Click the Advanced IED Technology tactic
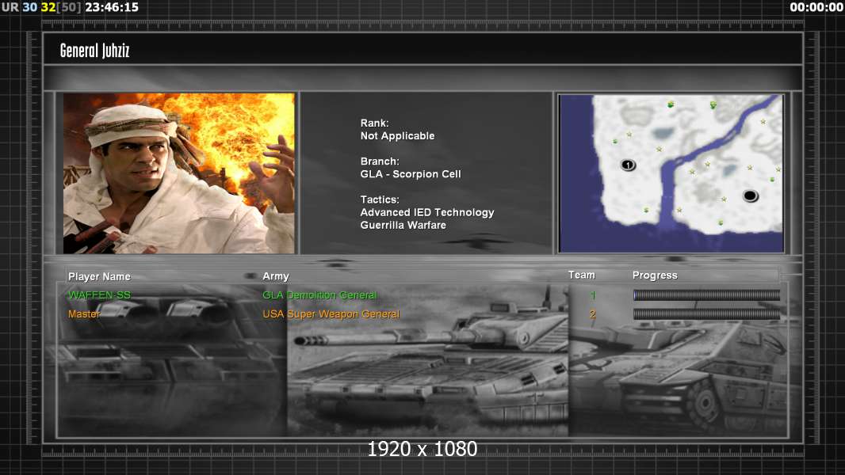This screenshot has height=475, width=845. 426,212
